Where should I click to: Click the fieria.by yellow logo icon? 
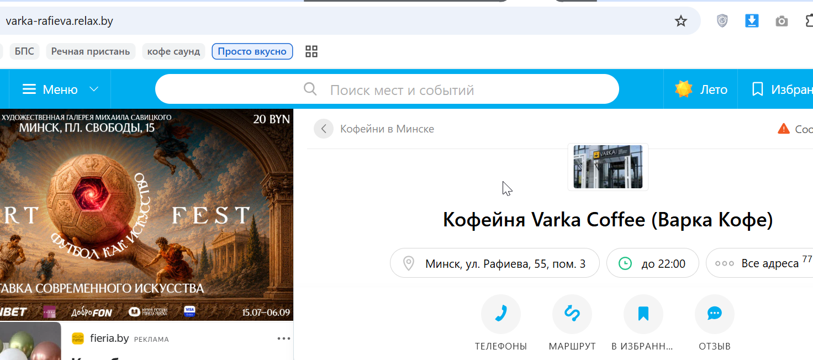coord(78,338)
